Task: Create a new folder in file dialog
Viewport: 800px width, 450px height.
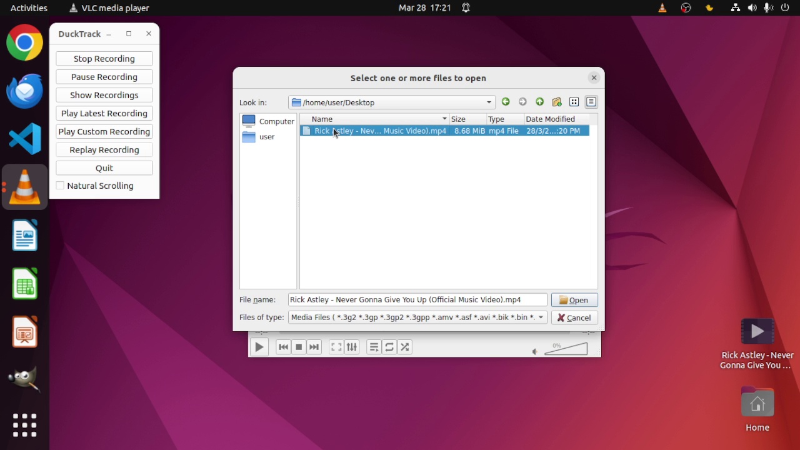Action: tap(557, 102)
